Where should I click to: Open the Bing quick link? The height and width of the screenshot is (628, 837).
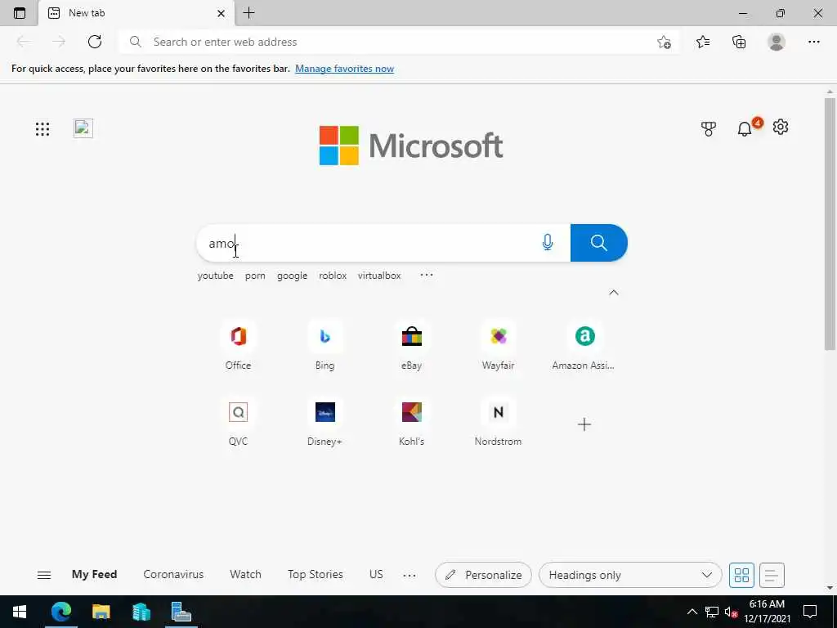[325, 346]
